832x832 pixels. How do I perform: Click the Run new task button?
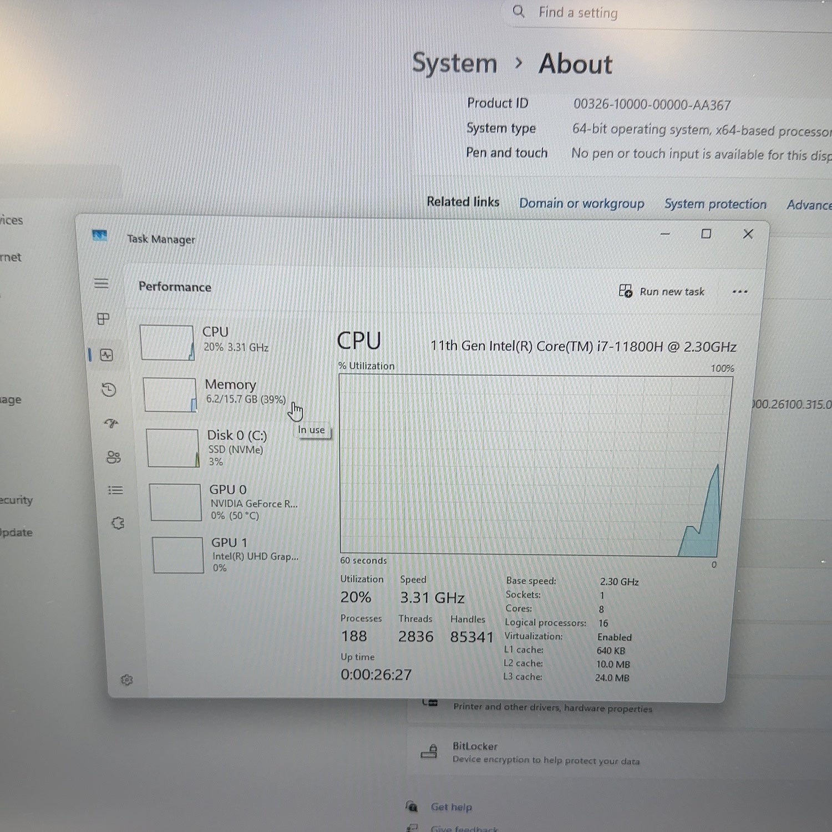[x=662, y=291]
